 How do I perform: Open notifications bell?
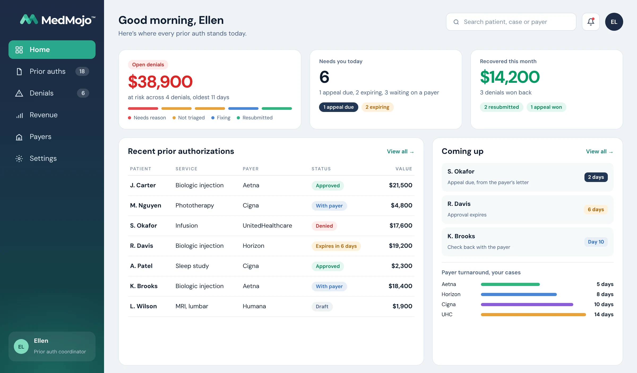click(591, 22)
